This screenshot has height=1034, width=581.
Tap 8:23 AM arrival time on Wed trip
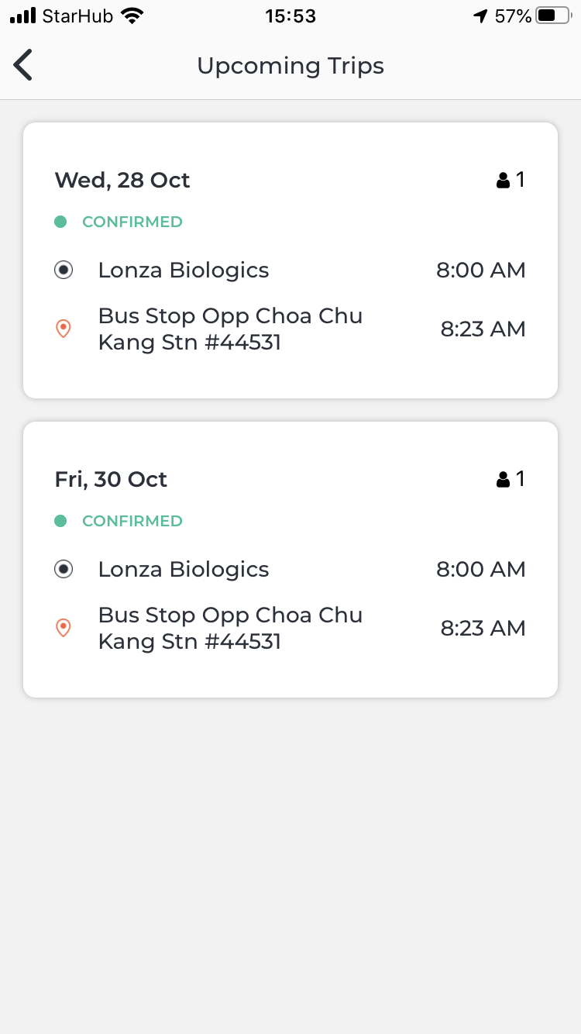coord(483,329)
